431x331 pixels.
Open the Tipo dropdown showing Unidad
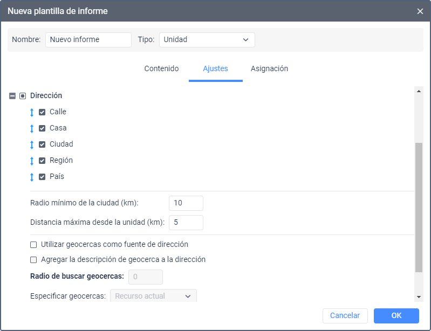click(207, 40)
